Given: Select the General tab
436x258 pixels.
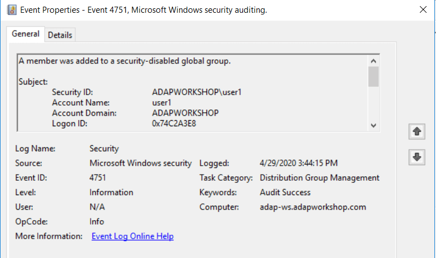Looking at the screenshot, I should pos(26,34).
